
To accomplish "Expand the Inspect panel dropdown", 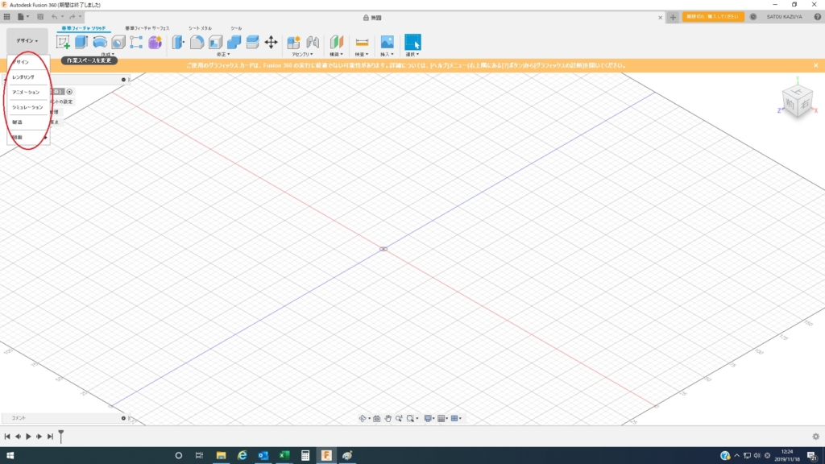I will pos(362,54).
